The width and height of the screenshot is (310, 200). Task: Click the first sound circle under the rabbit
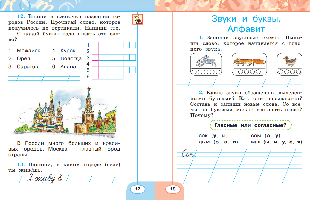194,72
